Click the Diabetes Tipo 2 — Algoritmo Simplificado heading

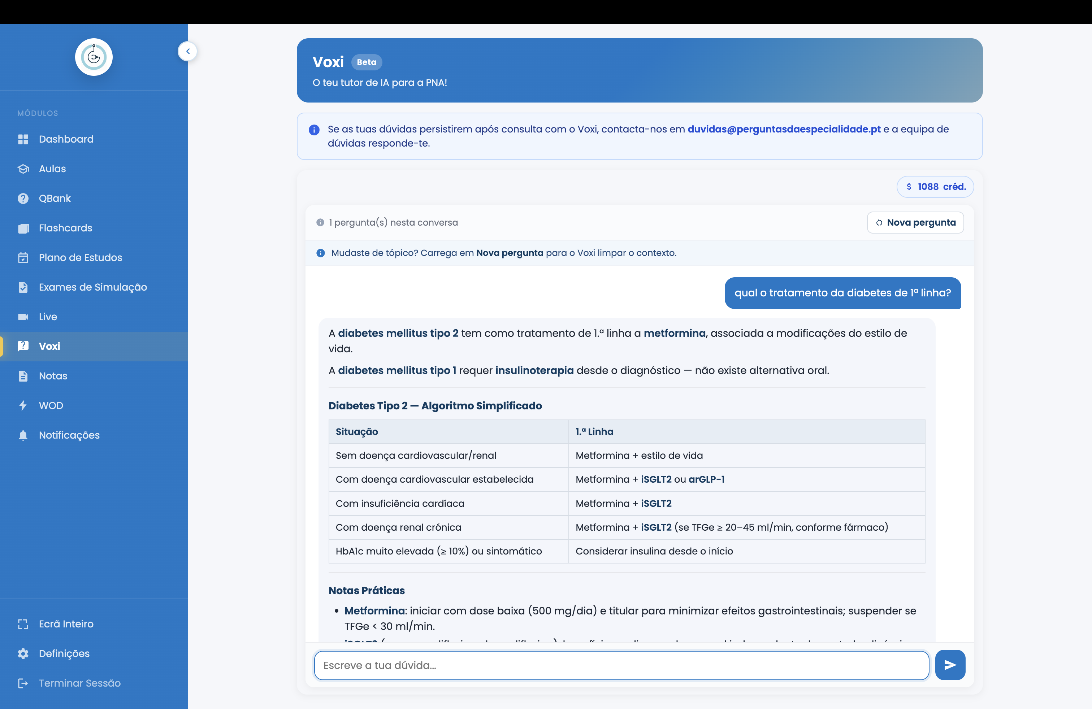[435, 406]
